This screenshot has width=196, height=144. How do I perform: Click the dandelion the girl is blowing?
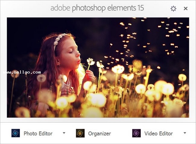click(x=90, y=61)
